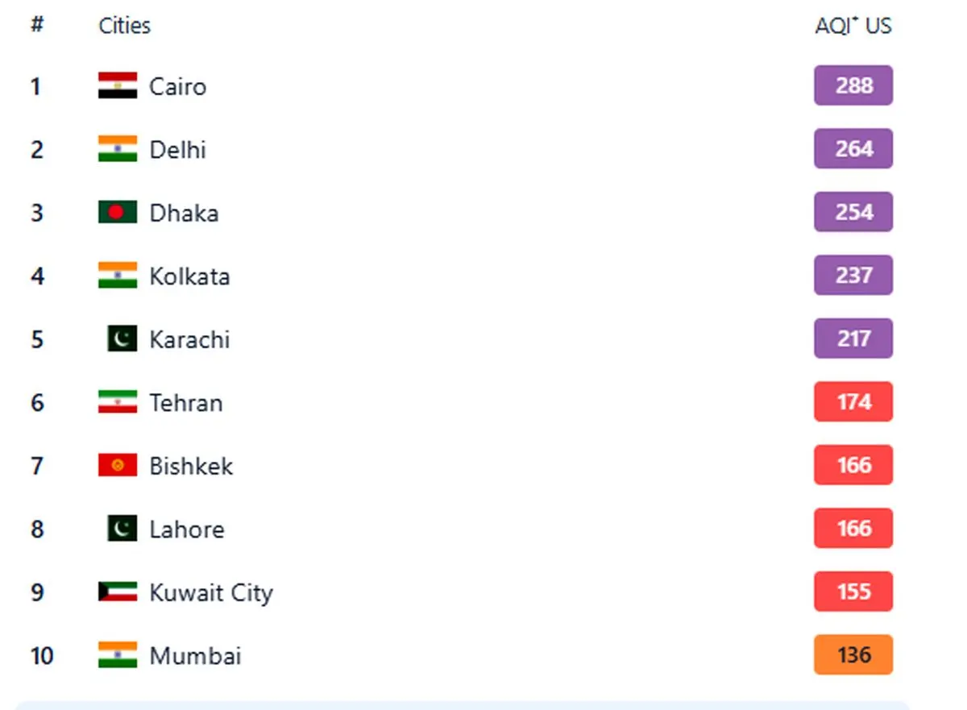
Task: Click the orange 136 AQI badge
Action: [853, 655]
